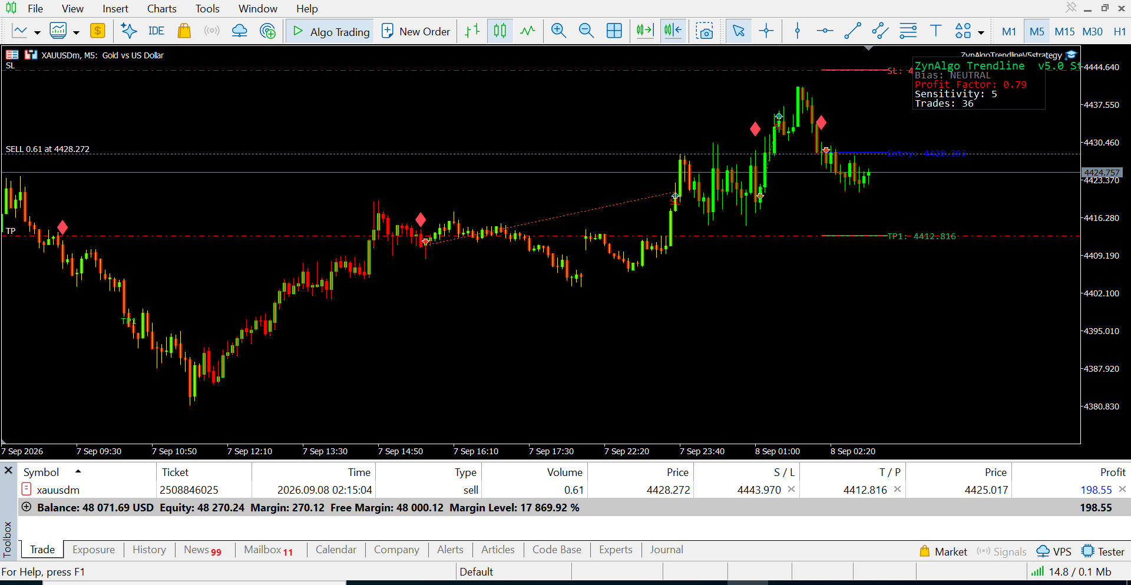Expand the indicators list dropdown arrow

(x=76, y=32)
